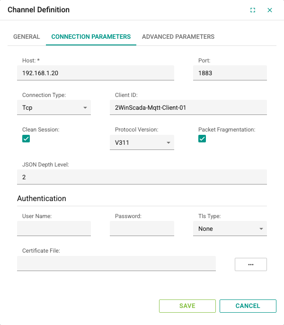Open the Connection Type dropdown
284x325 pixels.
(54, 107)
